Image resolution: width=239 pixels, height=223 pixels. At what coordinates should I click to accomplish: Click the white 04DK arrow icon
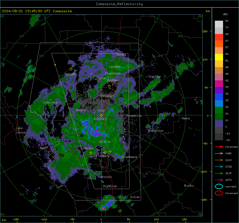[219, 153]
